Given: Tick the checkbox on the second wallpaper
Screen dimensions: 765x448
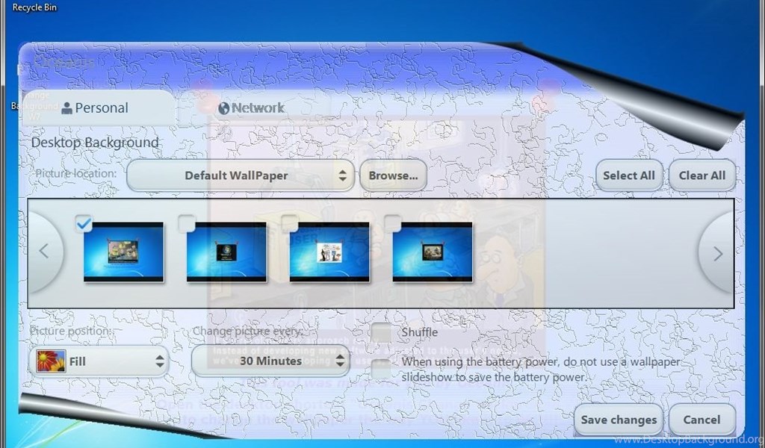Looking at the screenshot, I should 187,223.
